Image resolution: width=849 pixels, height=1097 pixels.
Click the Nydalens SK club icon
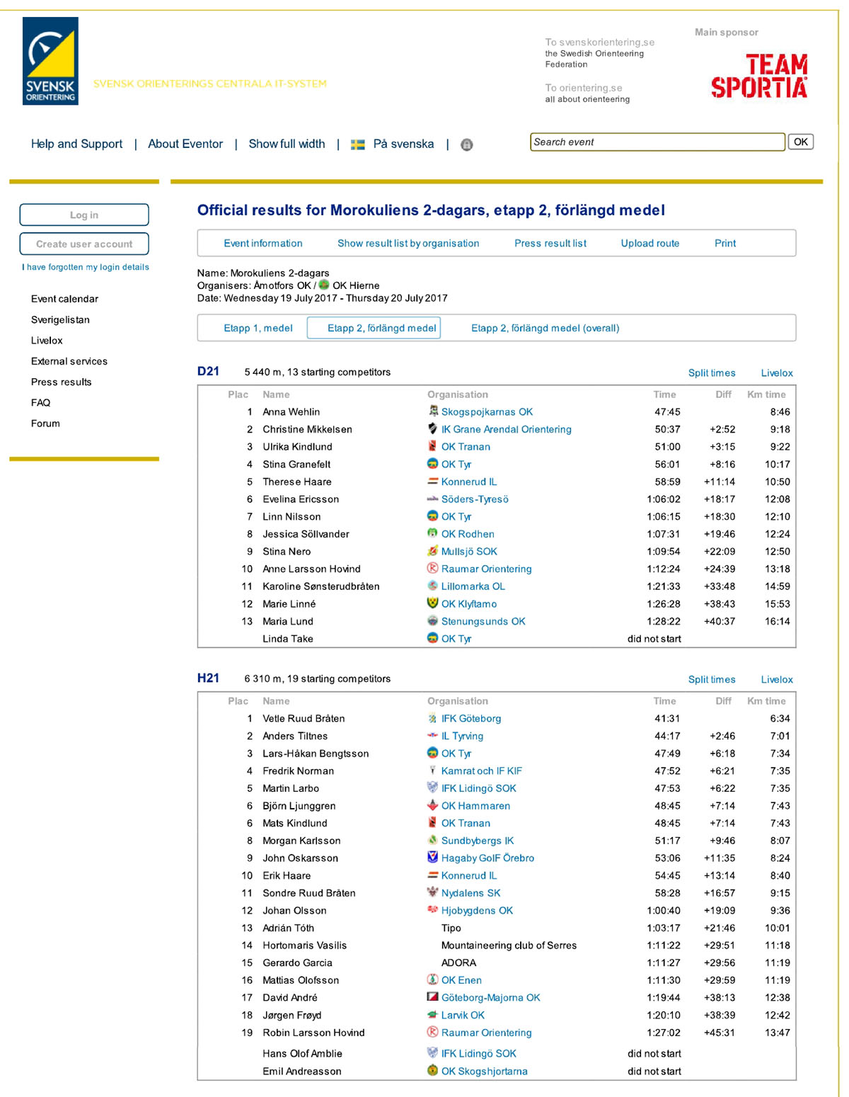click(x=433, y=892)
